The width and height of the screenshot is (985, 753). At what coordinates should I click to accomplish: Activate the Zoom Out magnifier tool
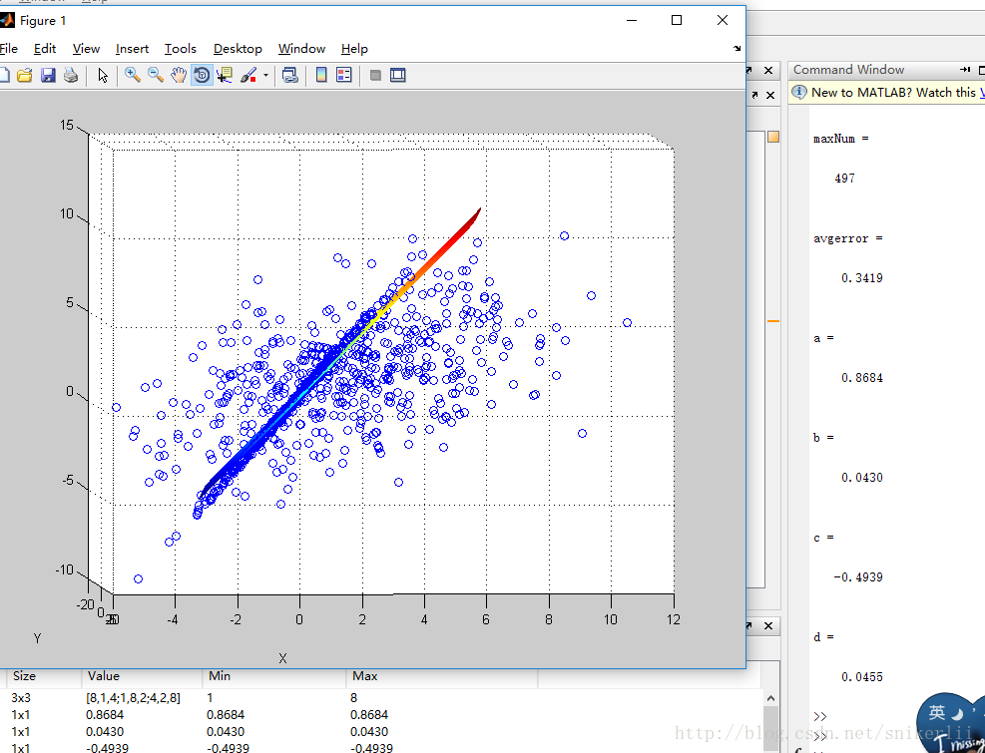point(155,76)
